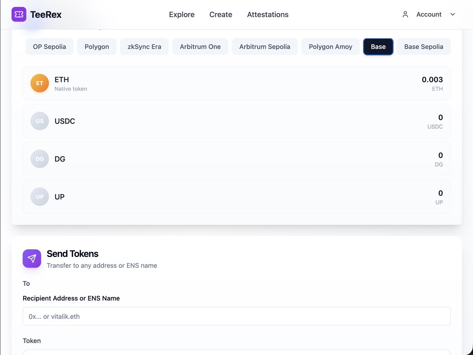
Task: Click the 'Send Tokens' heading
Action: tap(73, 254)
